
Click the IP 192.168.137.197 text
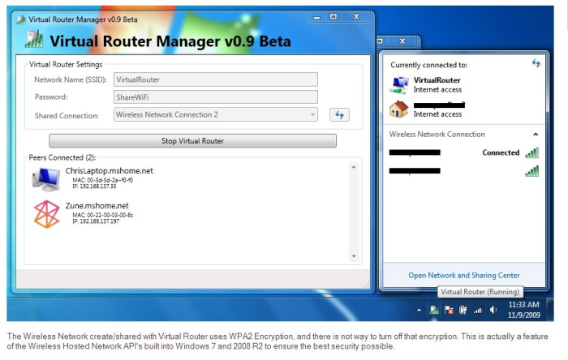point(96,221)
